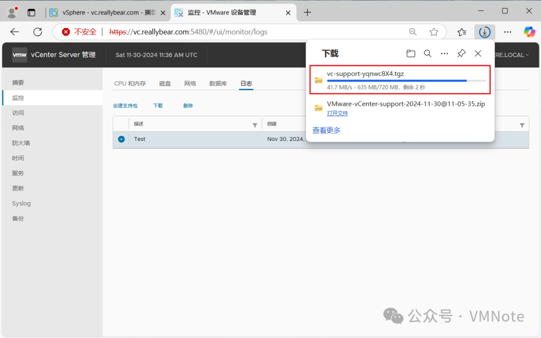Open more options in 下载 panel

tap(444, 54)
